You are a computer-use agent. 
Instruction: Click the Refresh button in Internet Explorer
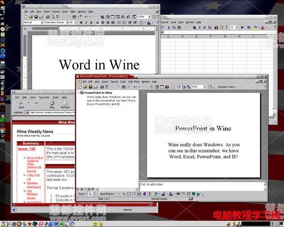coord(65,104)
